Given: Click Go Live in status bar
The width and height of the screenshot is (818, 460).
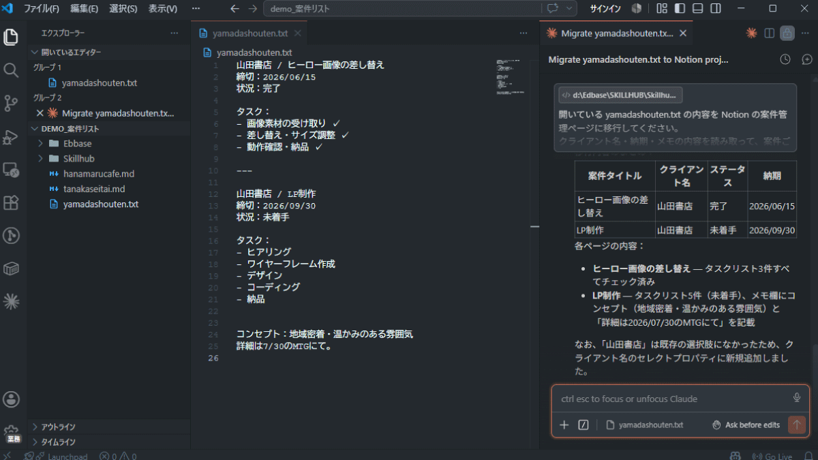Looking at the screenshot, I should 772,456.
